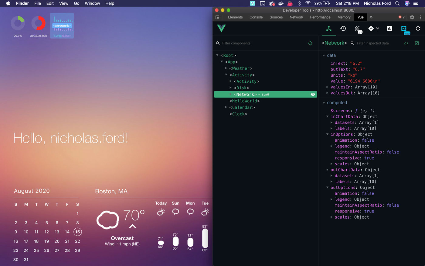The width and height of the screenshot is (425, 266).
Task: Collapse the App tree node
Action: [x=222, y=62]
